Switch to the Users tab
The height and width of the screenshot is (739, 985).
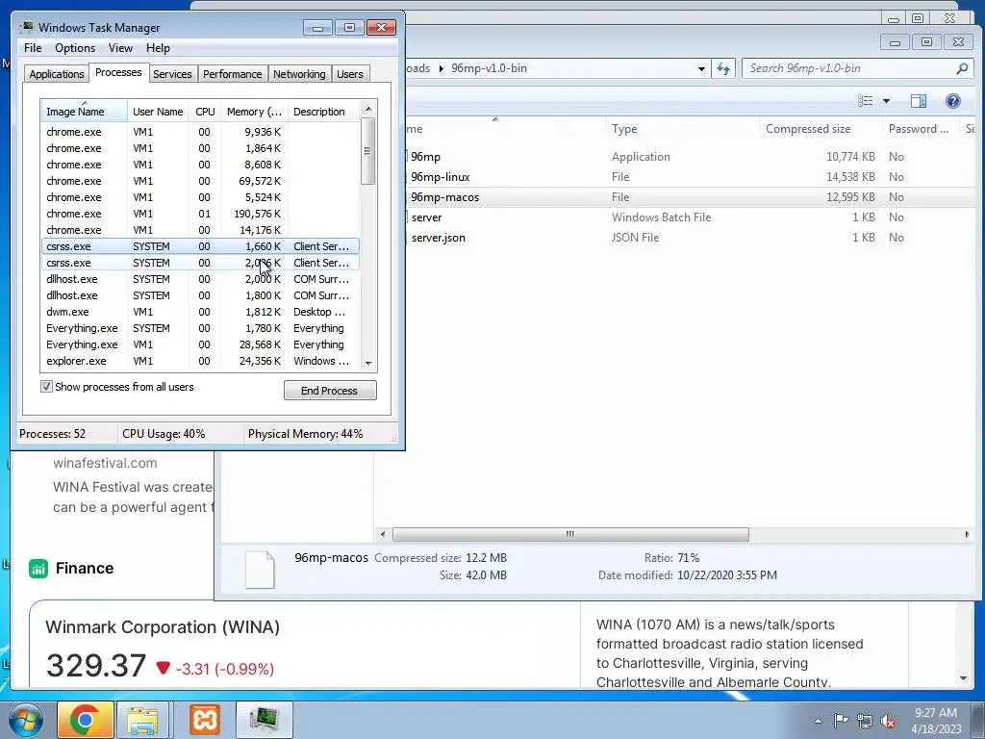coord(350,73)
